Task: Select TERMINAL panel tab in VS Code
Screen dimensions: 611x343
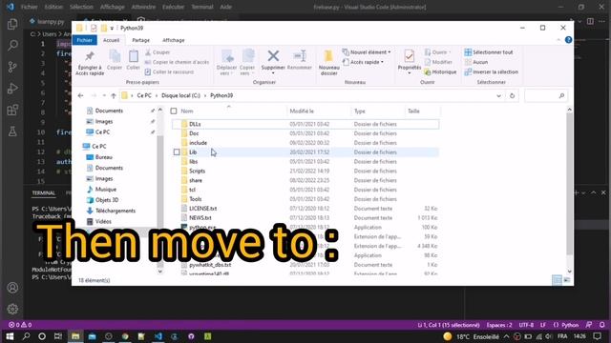Action: coord(44,192)
